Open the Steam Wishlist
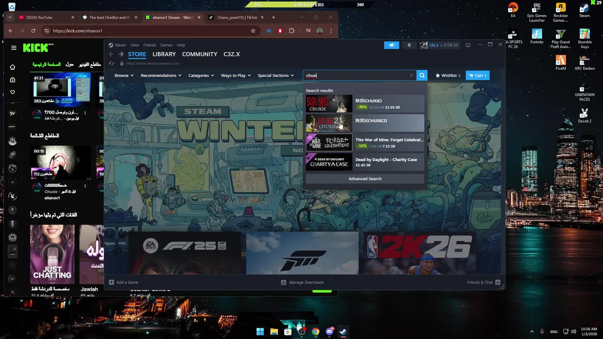 pyautogui.click(x=448, y=75)
